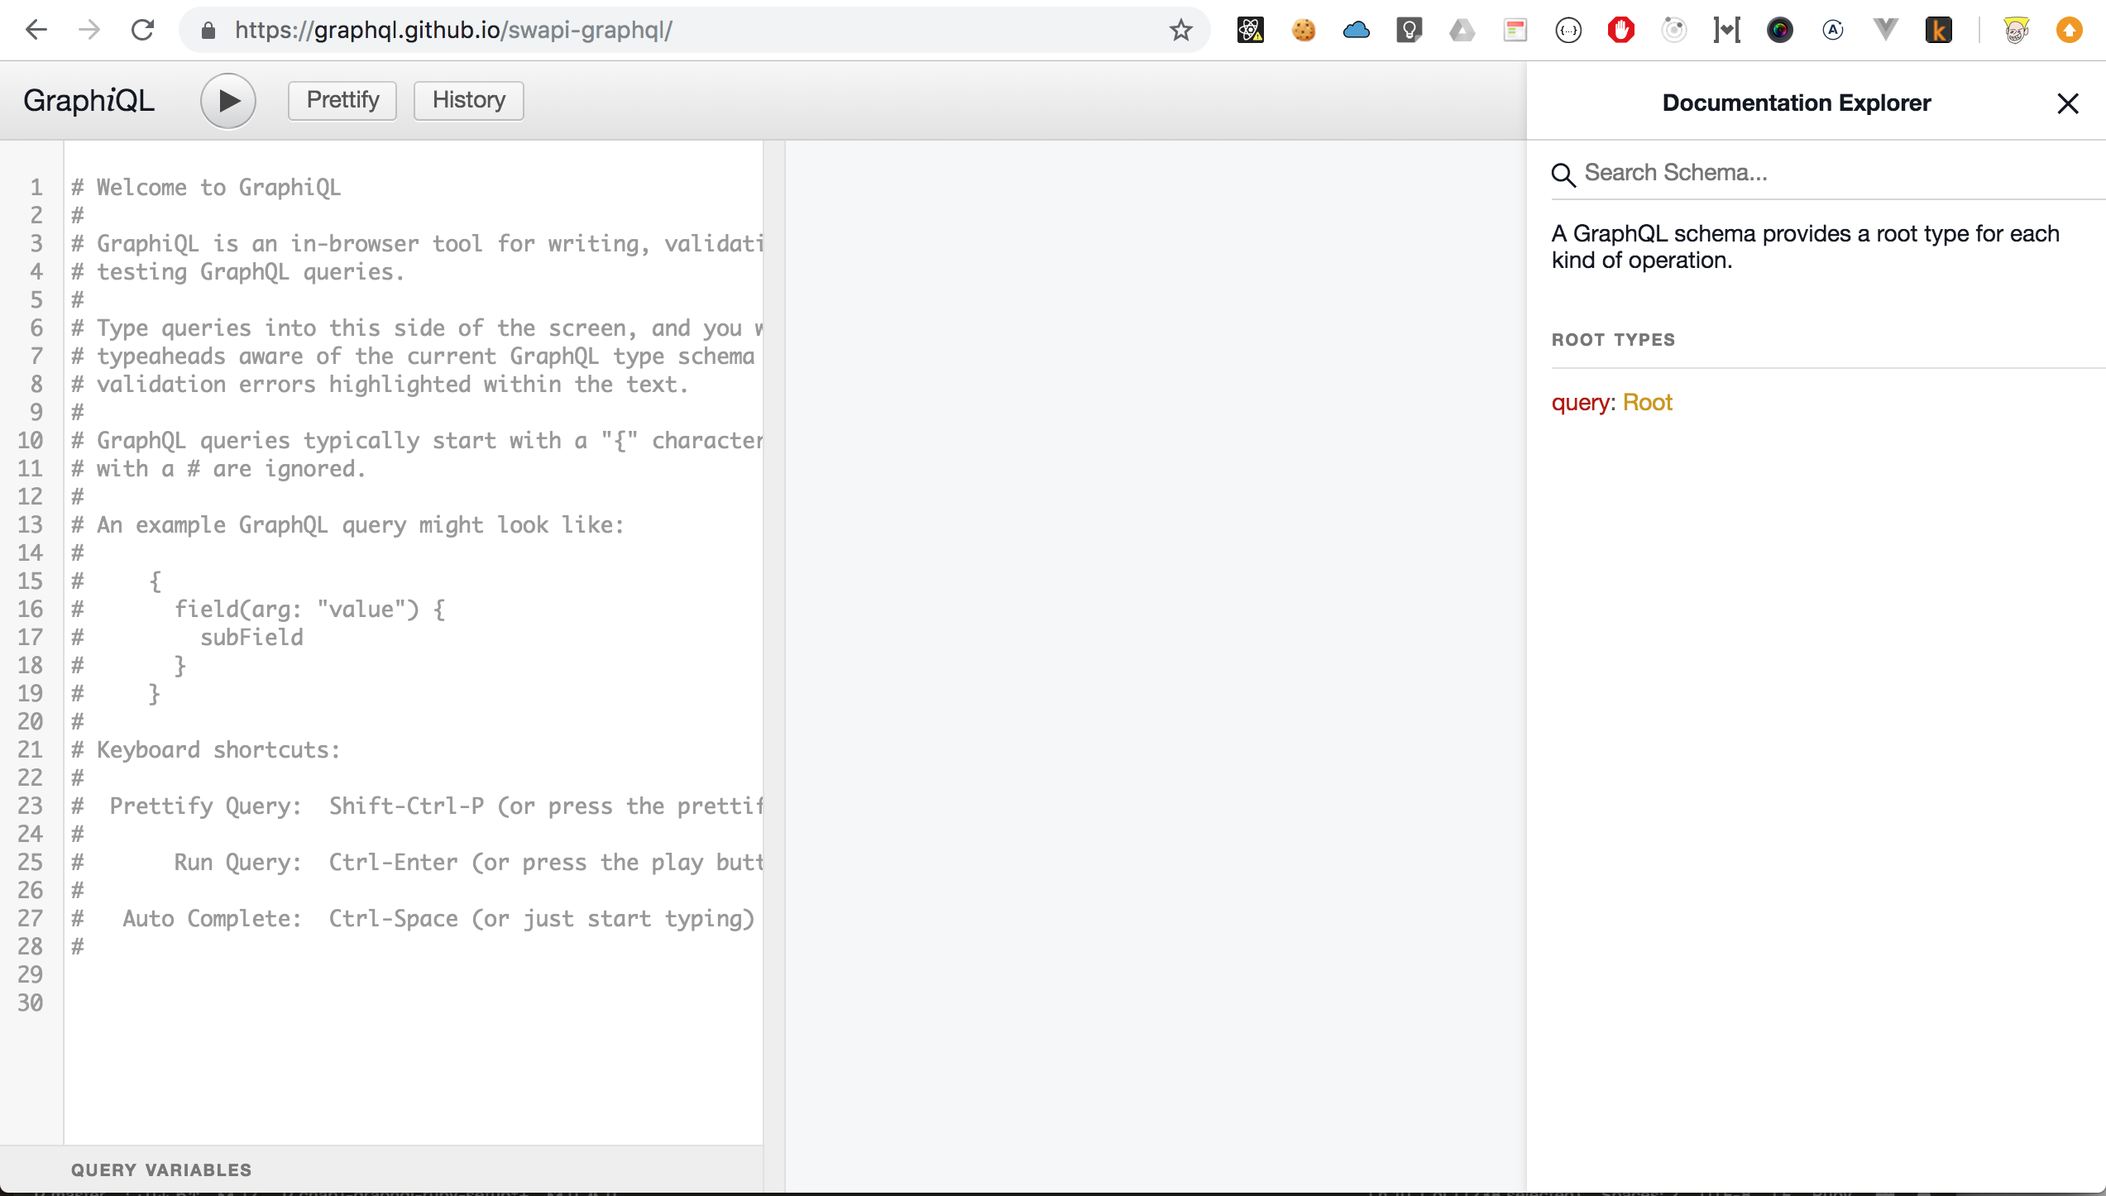Click the Documentation Explorer title
2106x1196 pixels.
(x=1797, y=103)
